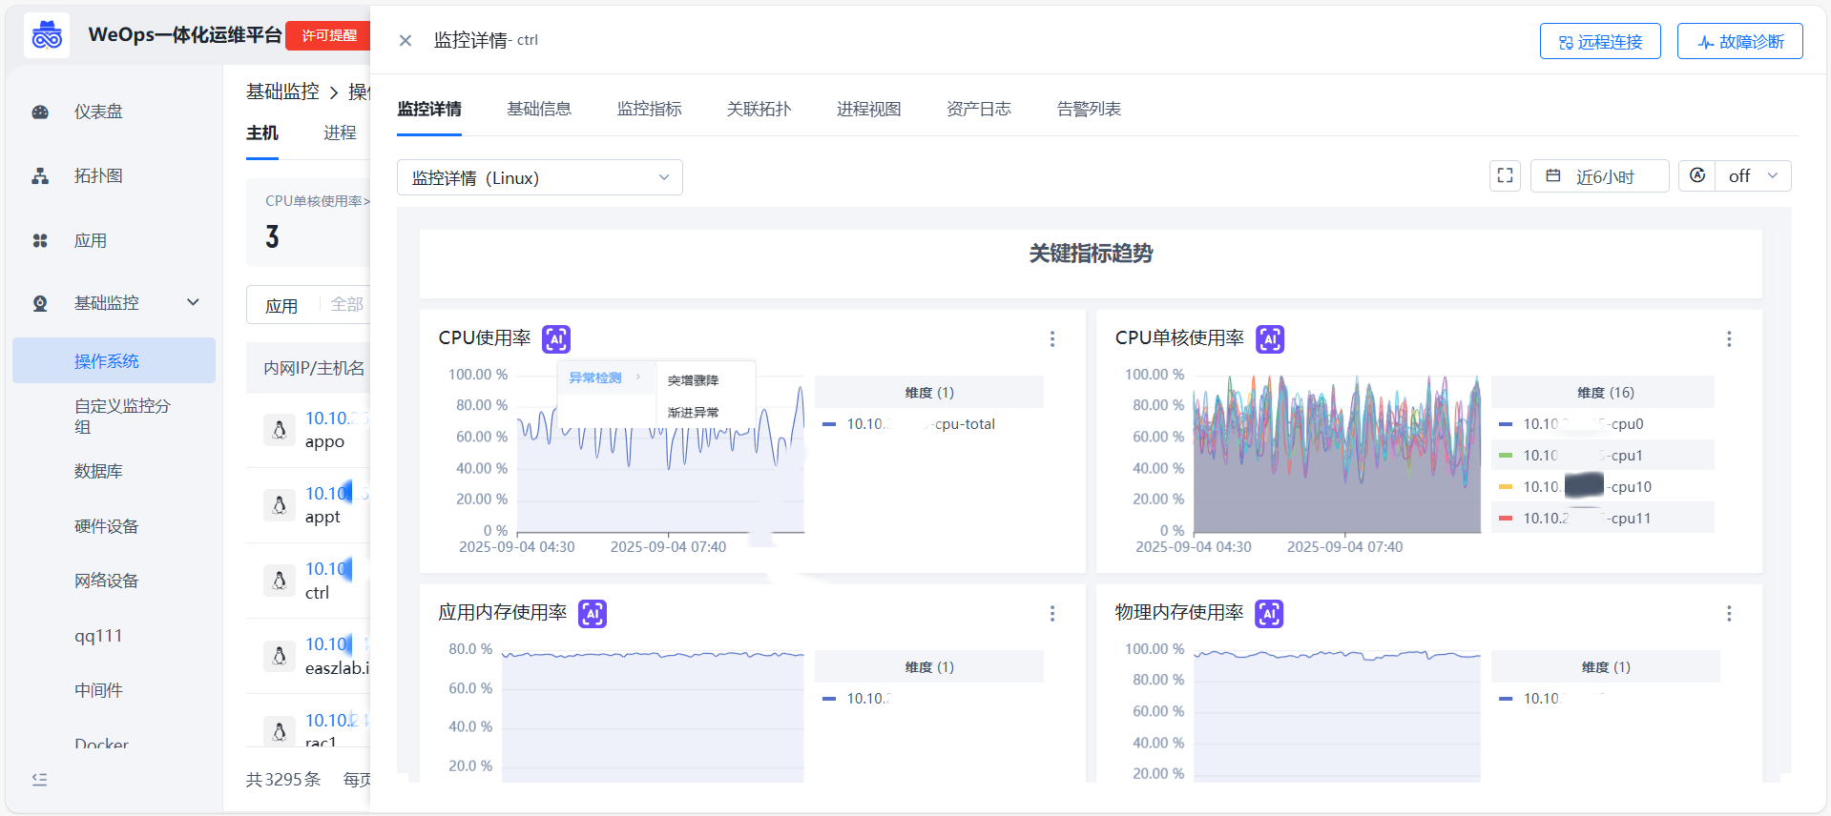The height and width of the screenshot is (816, 1831).
Task: Open the fullscreen view icon
Action: 1505,176
